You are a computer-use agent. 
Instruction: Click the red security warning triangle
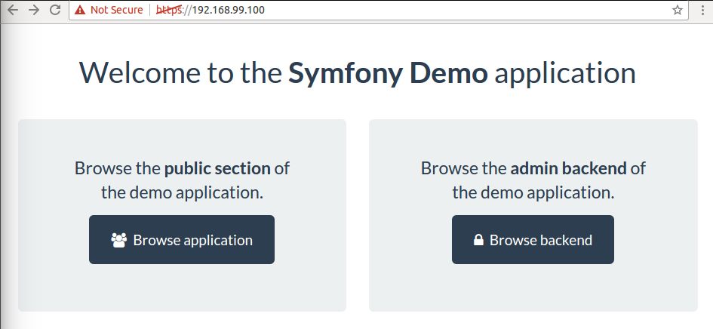click(80, 11)
